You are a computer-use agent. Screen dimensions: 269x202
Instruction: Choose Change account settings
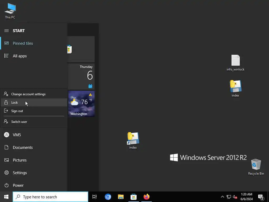pos(34,94)
